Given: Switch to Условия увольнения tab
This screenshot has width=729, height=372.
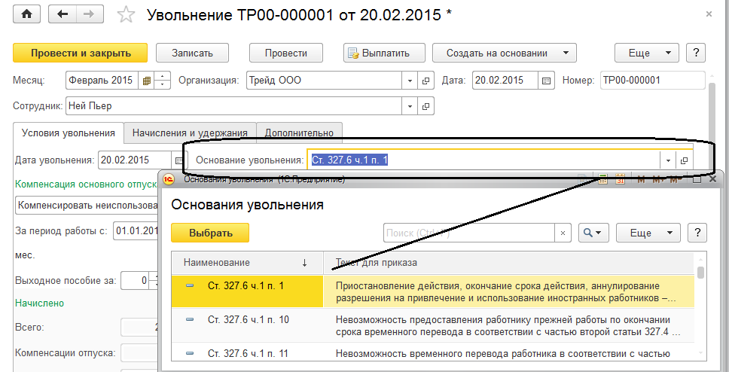Looking at the screenshot, I should (69, 133).
